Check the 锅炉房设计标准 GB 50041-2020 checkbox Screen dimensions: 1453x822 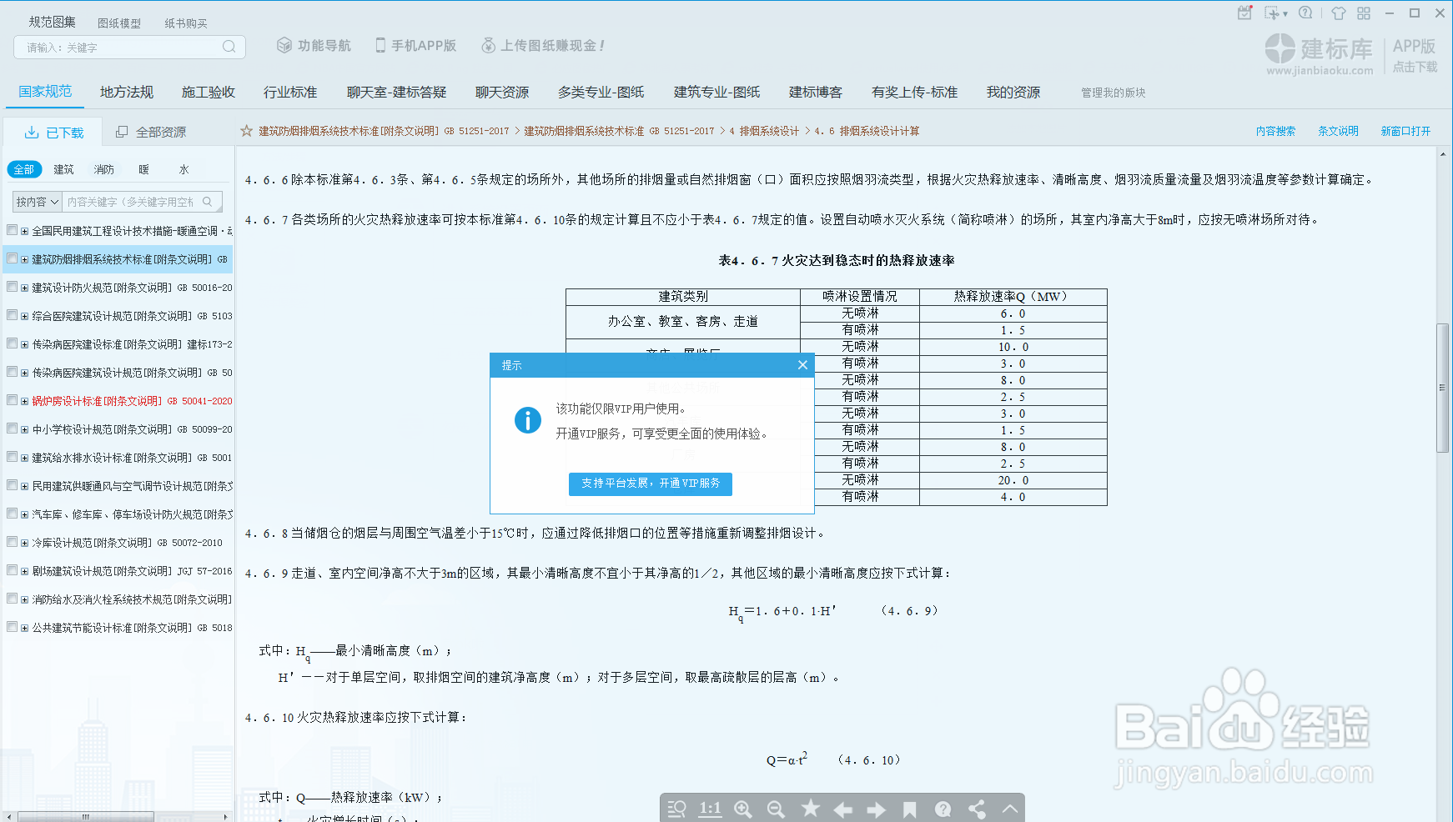click(x=12, y=400)
